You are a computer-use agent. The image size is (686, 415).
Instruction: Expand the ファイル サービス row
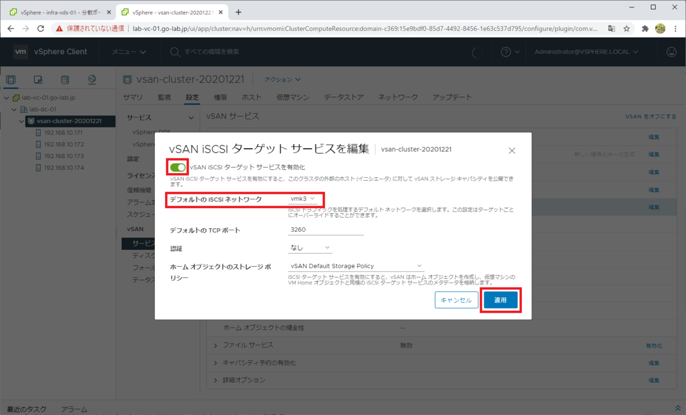point(216,346)
